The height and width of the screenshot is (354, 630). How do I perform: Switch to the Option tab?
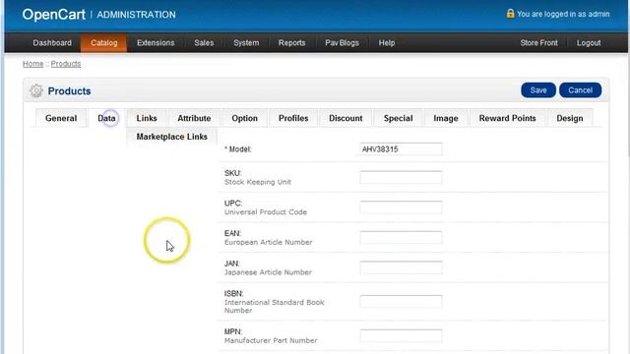tap(245, 118)
